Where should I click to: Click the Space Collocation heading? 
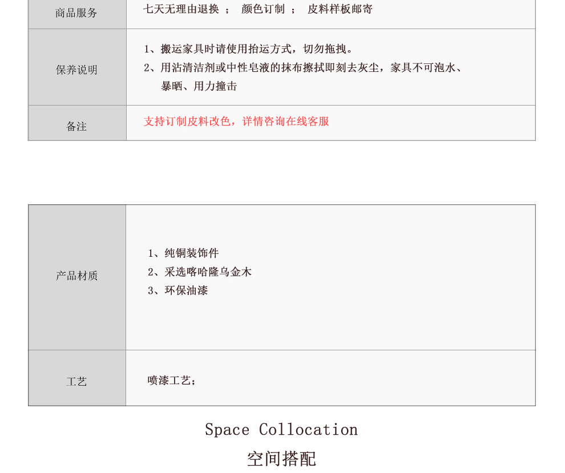tap(281, 430)
